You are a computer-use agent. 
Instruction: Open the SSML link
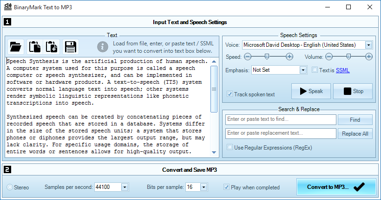click(342, 70)
